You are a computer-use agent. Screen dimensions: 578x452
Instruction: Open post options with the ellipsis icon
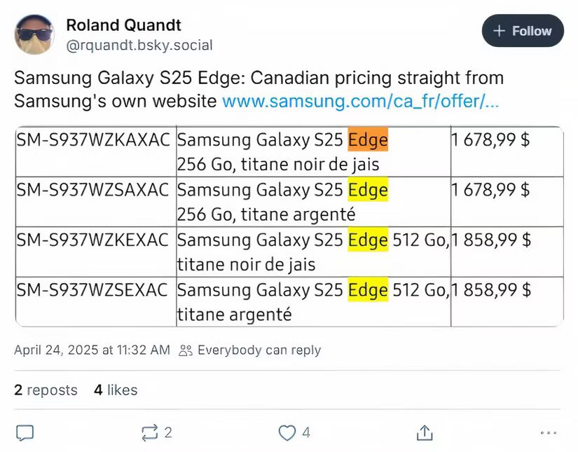point(549,432)
